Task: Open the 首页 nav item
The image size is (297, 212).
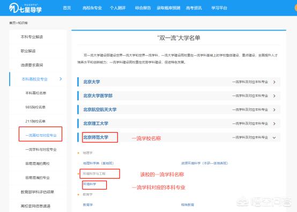Action: (67, 8)
